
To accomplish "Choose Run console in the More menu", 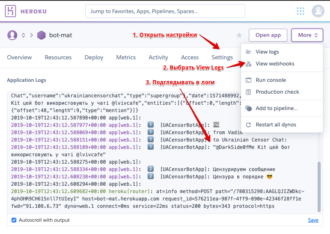I will (x=282, y=80).
